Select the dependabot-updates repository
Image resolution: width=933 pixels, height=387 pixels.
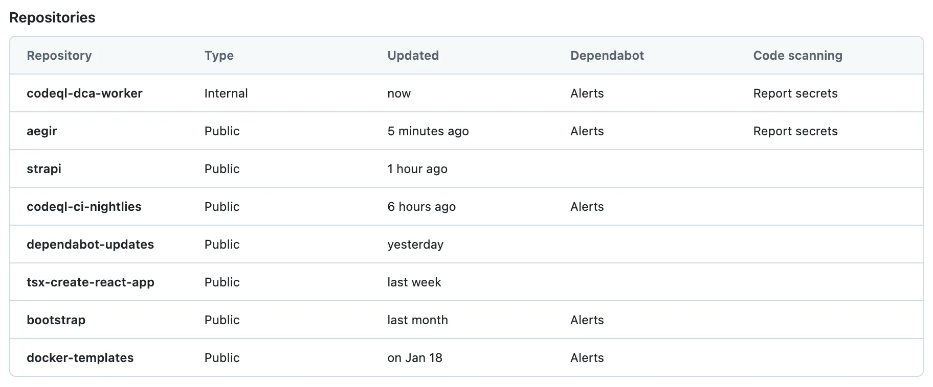click(90, 245)
